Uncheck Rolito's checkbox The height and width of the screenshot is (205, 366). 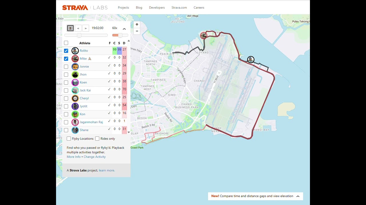(66, 51)
